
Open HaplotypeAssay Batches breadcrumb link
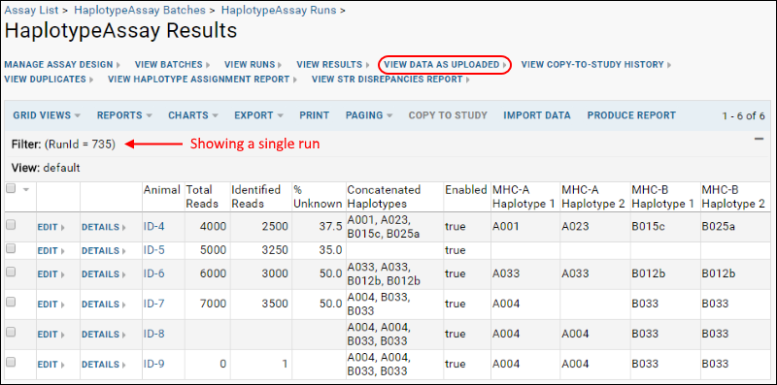click(140, 10)
